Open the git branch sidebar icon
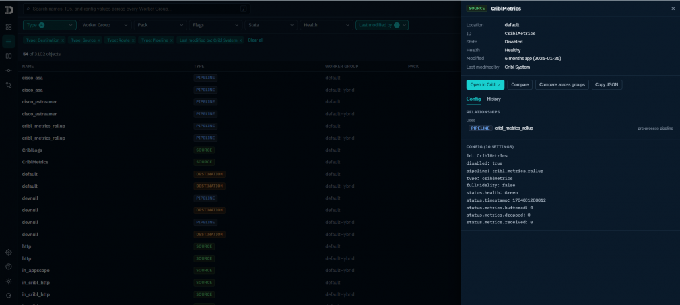This screenshot has height=305, width=680. (8, 85)
